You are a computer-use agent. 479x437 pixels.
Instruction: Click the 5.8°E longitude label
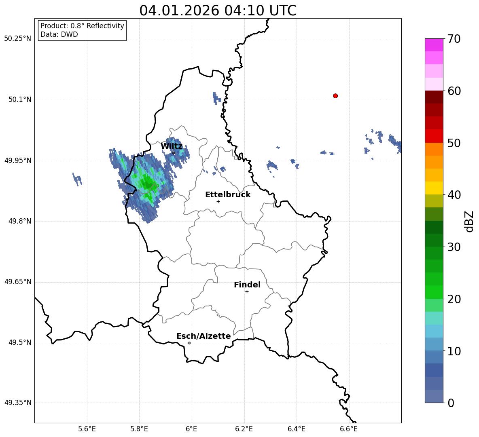click(139, 429)
